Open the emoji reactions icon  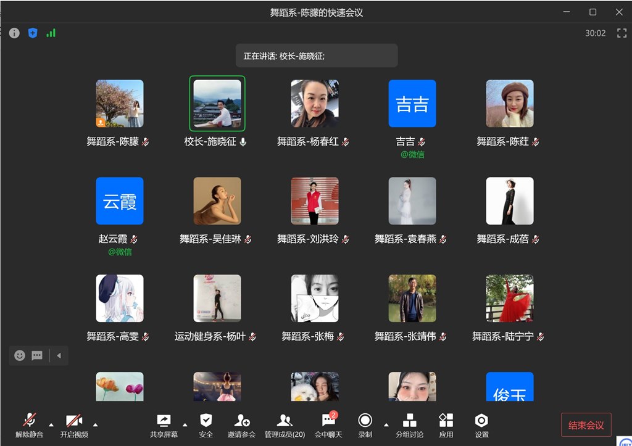coord(20,355)
